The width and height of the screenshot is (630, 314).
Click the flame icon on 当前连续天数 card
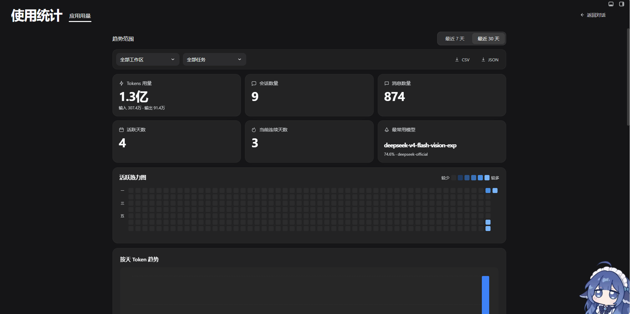254,130
